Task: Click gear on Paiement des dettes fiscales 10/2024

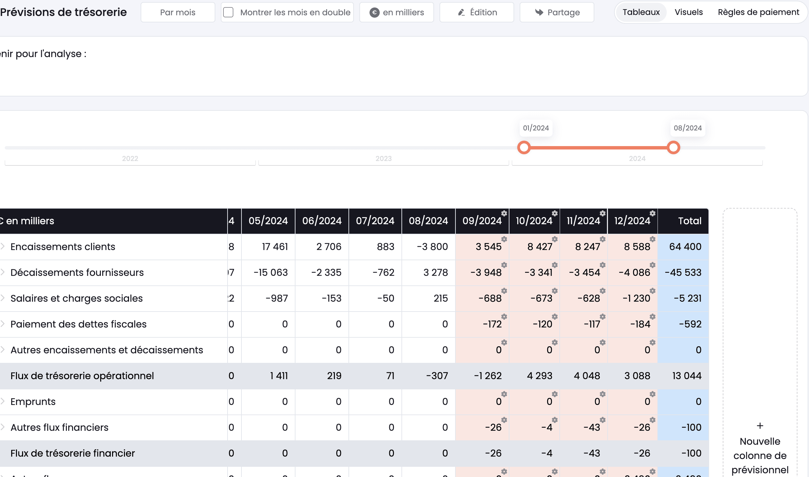Action: tap(555, 317)
